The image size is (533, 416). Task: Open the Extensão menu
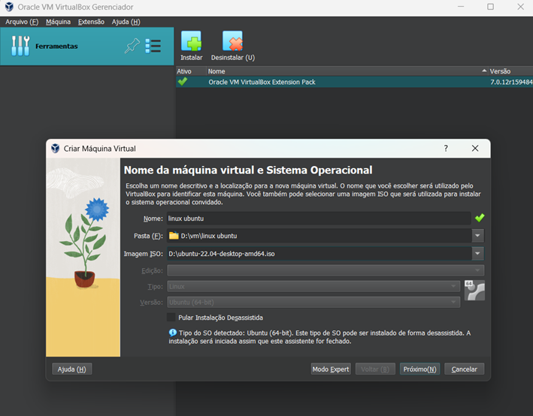tap(91, 22)
